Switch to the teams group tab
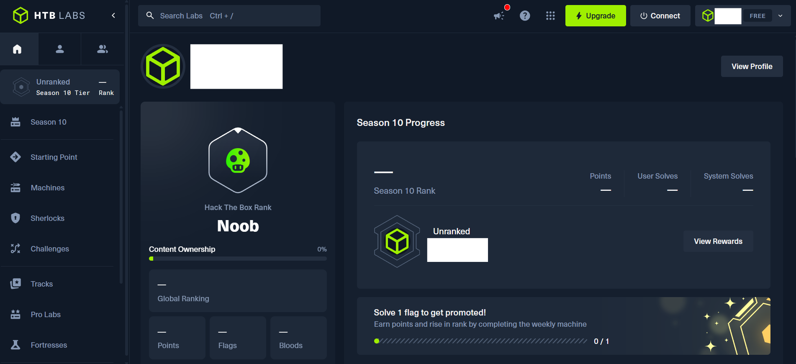The width and height of the screenshot is (796, 364). [x=103, y=49]
